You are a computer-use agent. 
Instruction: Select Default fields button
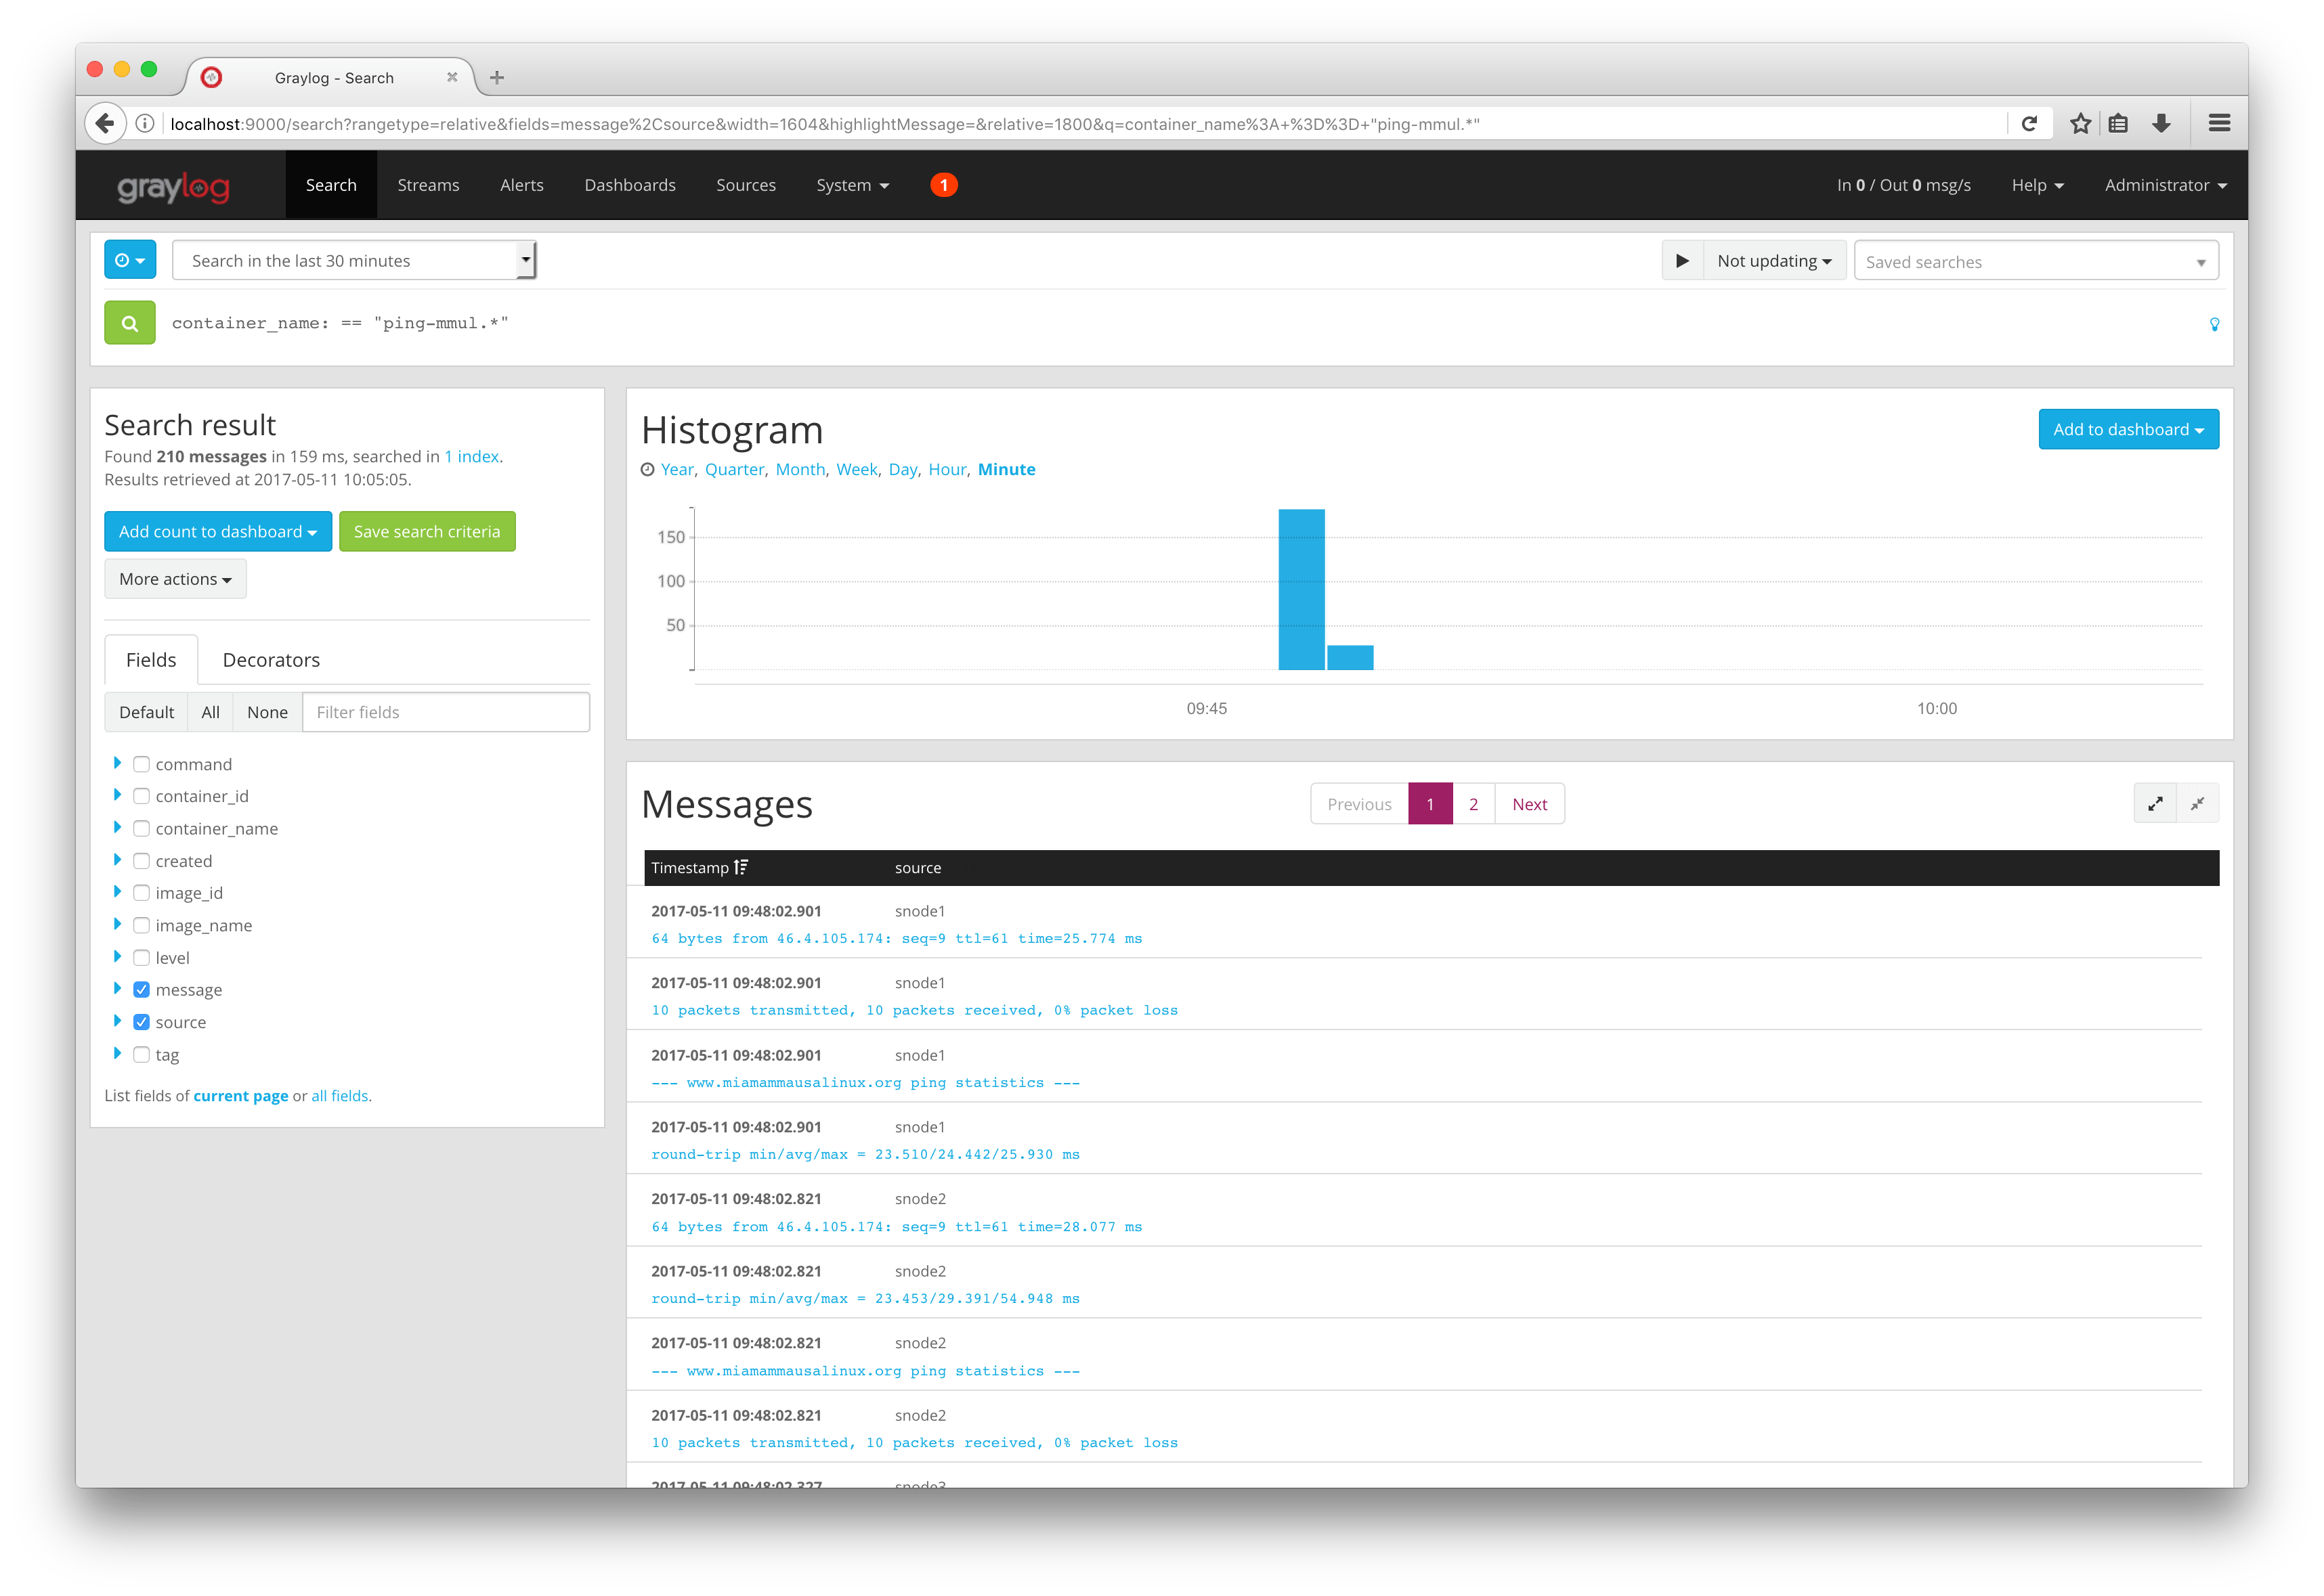click(146, 712)
